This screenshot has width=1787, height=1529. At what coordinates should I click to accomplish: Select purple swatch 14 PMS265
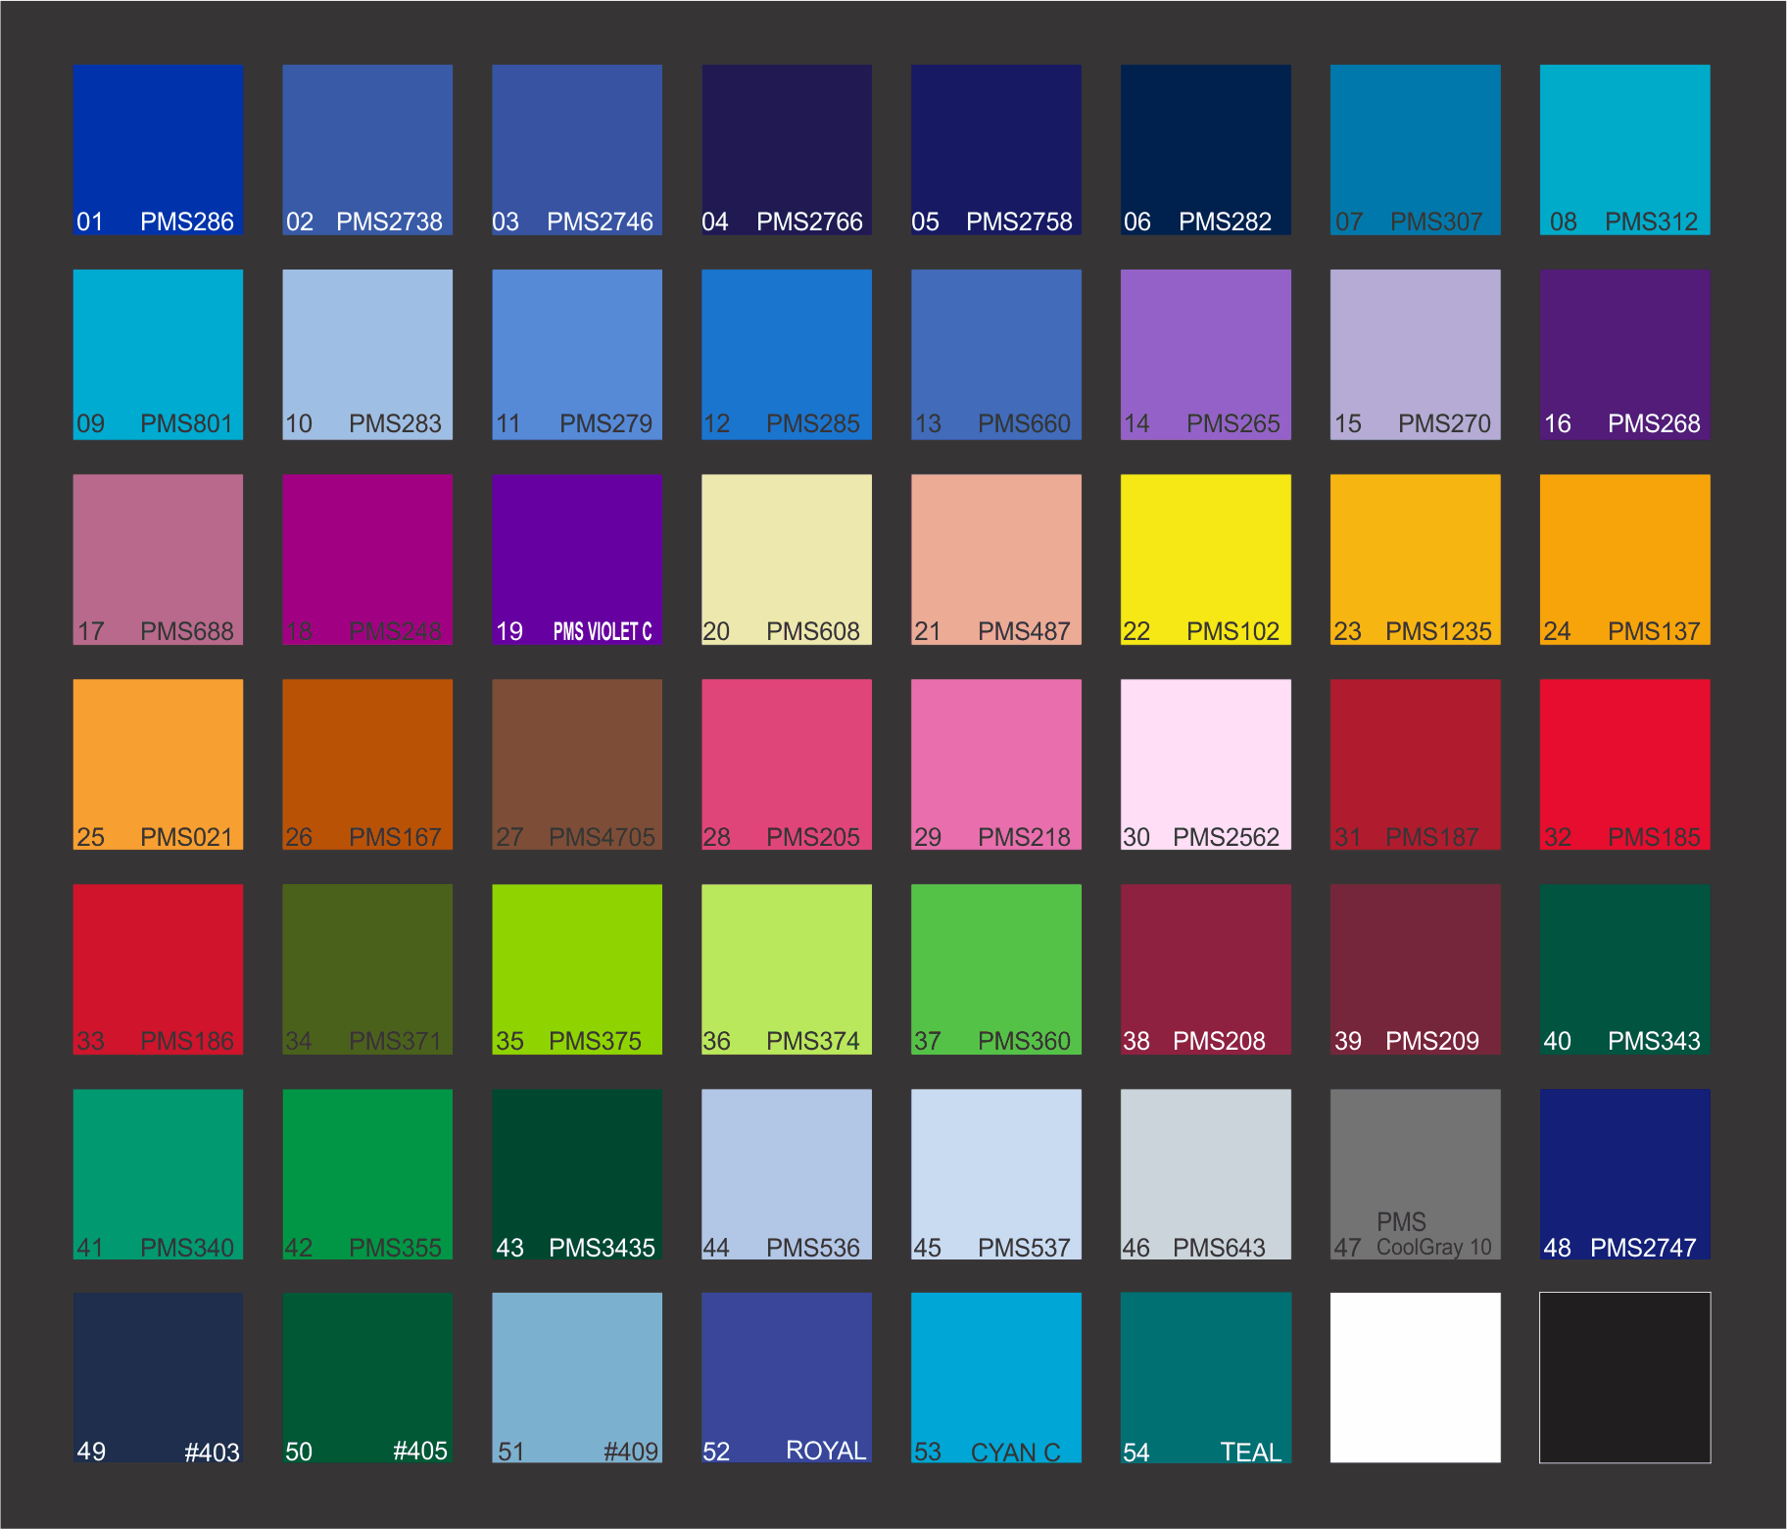coord(1206,355)
